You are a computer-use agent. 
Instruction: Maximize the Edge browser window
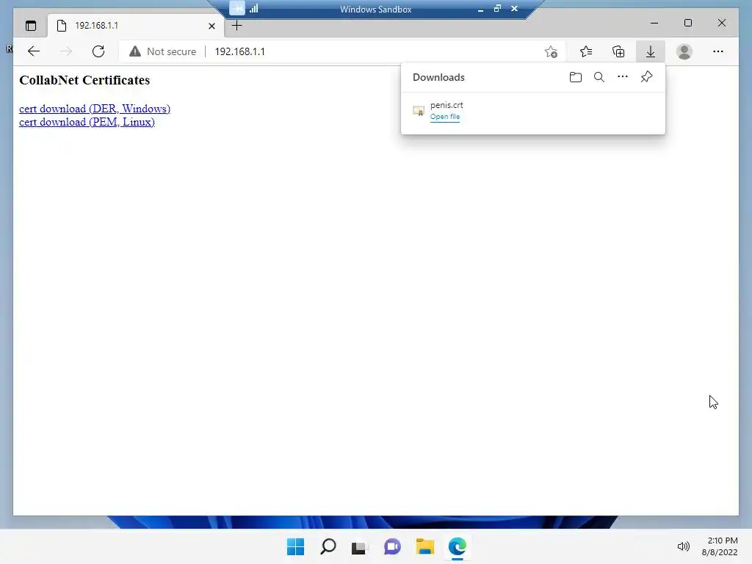tap(687, 23)
